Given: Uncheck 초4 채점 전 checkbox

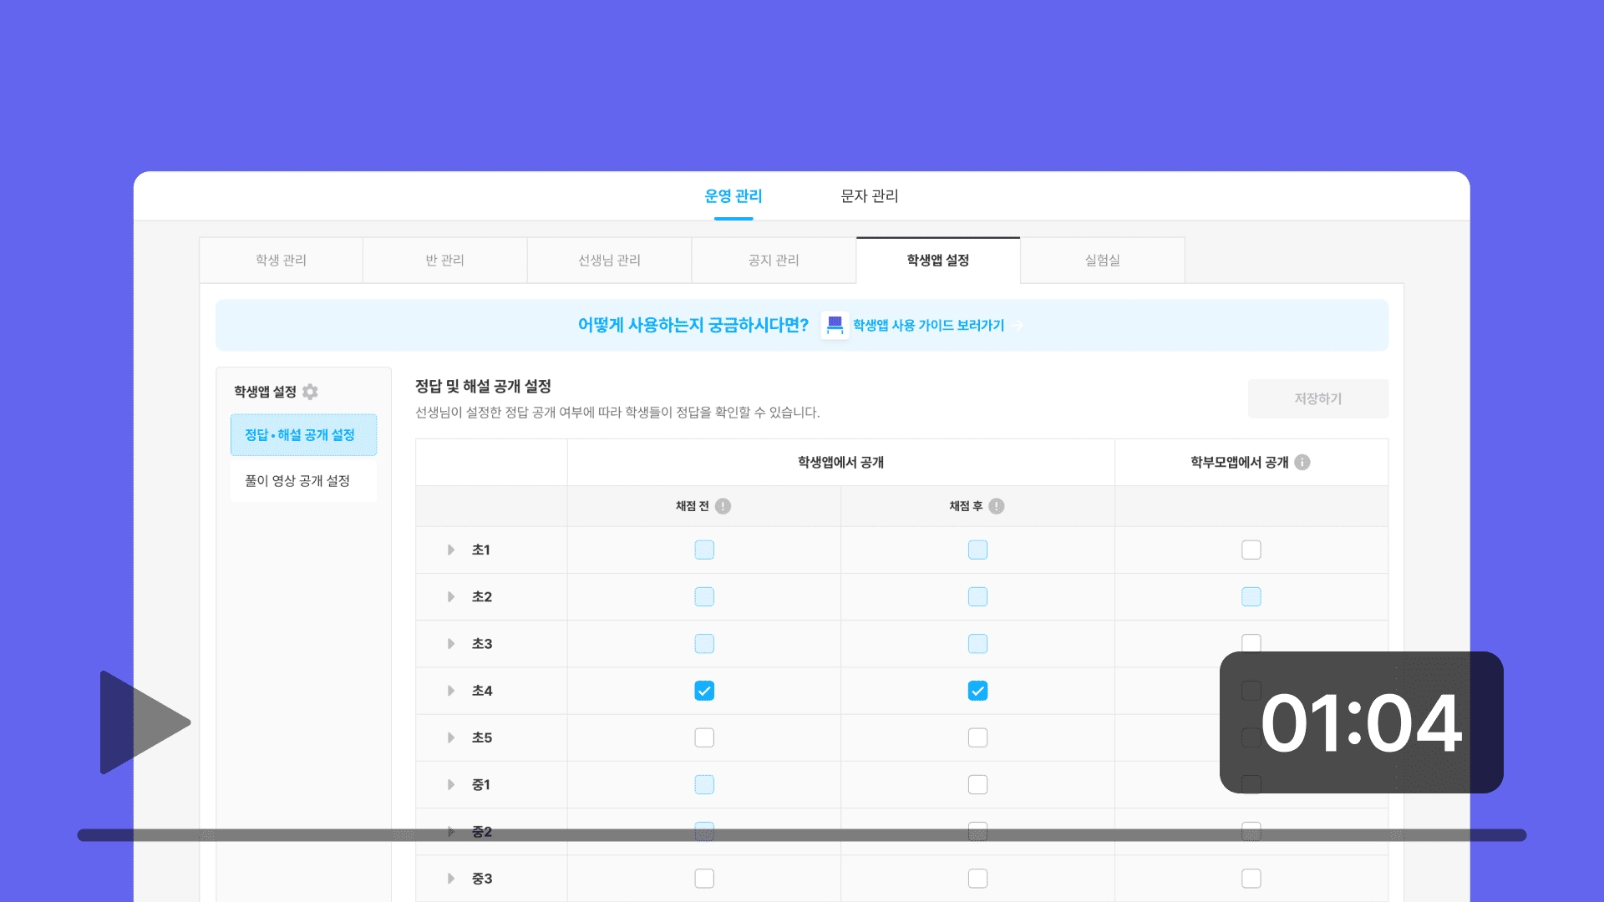Looking at the screenshot, I should click(704, 691).
